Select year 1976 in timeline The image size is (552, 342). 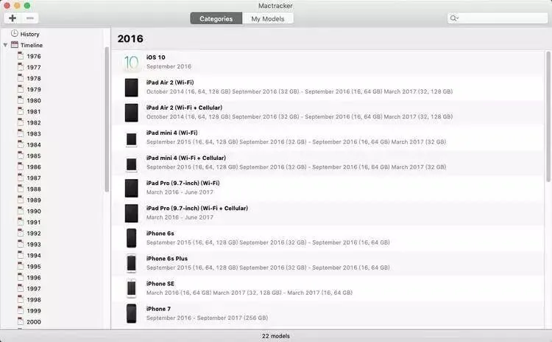[x=34, y=57]
